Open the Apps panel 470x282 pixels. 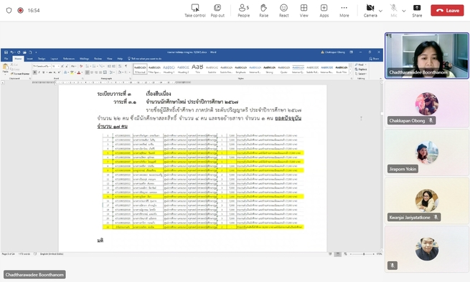(x=324, y=11)
